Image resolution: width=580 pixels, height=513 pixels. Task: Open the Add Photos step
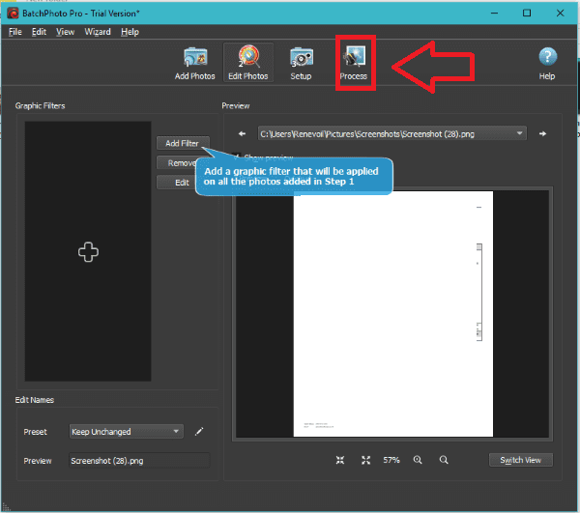point(195,64)
